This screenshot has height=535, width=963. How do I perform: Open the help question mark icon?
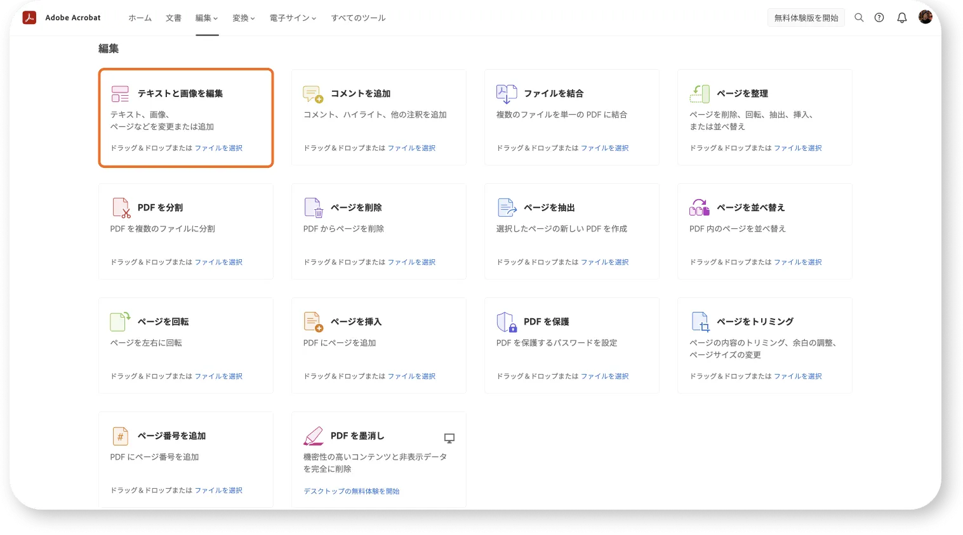(x=879, y=18)
